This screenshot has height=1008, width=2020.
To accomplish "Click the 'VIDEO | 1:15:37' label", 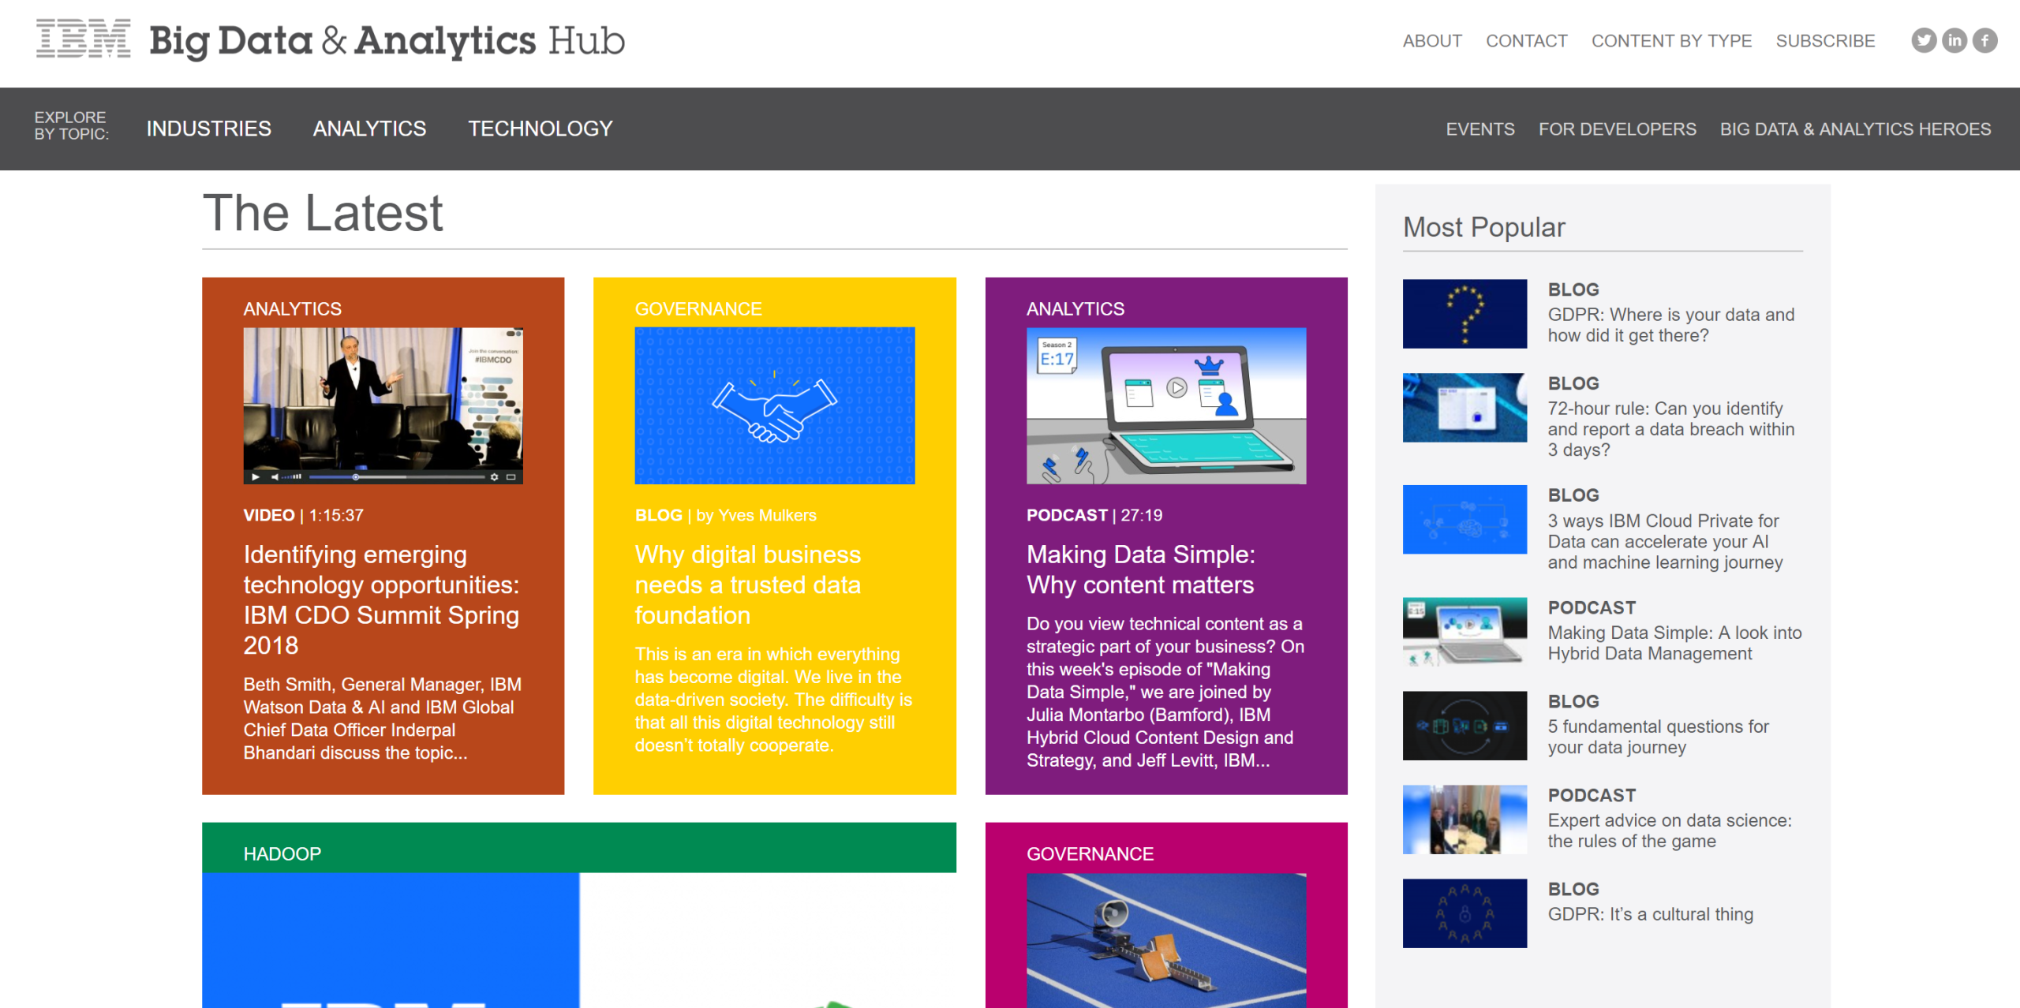I will tap(303, 515).
